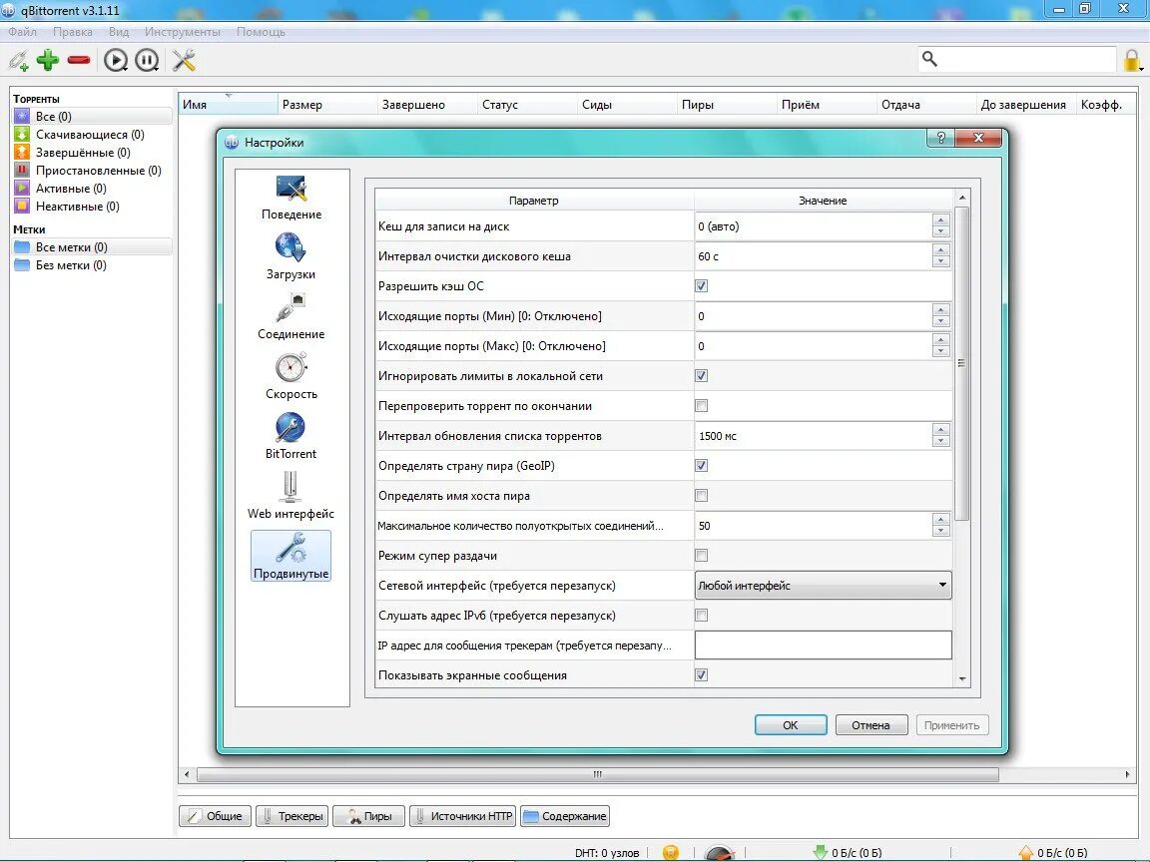Switch to the Общие tab
Screen dimensions: 1150x862
point(215,816)
